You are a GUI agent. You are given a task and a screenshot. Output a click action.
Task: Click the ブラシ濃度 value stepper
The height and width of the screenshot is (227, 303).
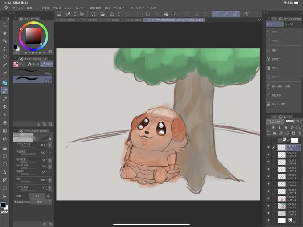(x=47, y=188)
